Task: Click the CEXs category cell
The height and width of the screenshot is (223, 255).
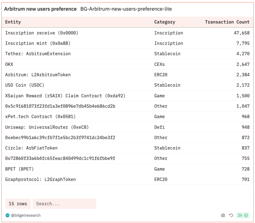Action: coord(159,64)
